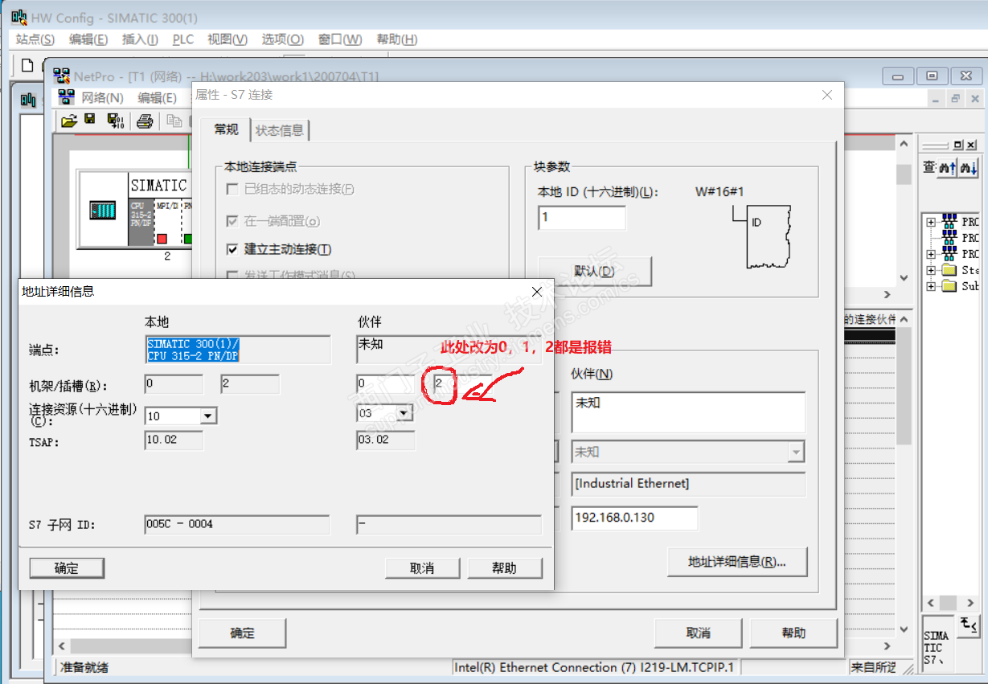Click 确定 in the address details dialog
This screenshot has width=988, height=684.
coord(67,568)
